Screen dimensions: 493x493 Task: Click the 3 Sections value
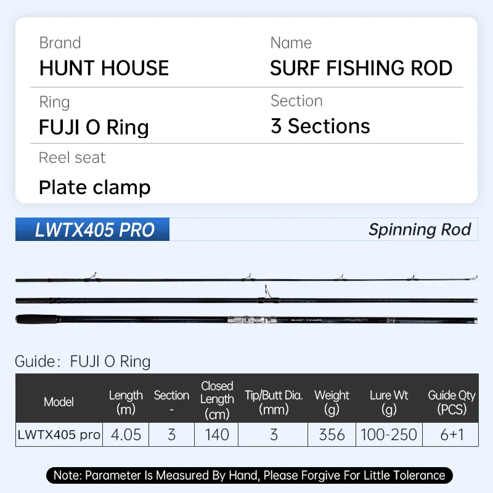320,126
